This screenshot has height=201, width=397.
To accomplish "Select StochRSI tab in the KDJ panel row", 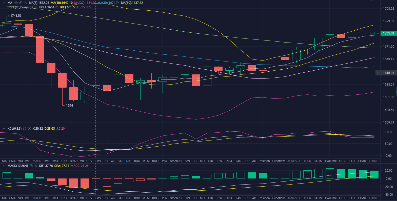I will click(x=176, y=161).
